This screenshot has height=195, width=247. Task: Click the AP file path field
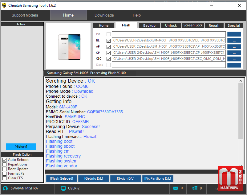click(x=169, y=46)
